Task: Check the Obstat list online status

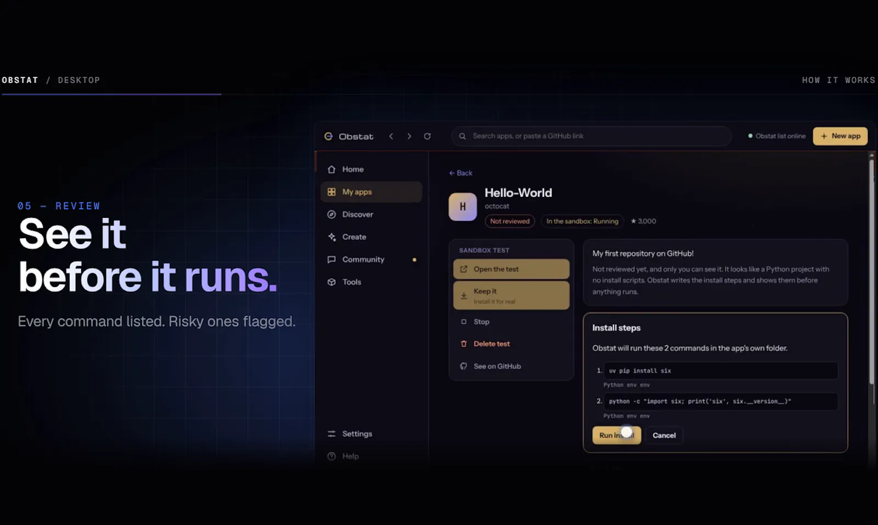Action: (777, 136)
